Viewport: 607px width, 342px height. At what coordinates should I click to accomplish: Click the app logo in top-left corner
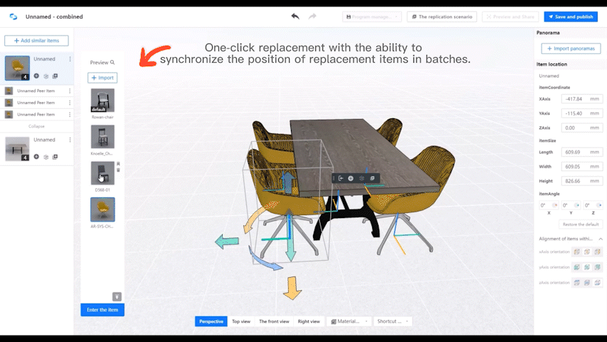point(13,16)
